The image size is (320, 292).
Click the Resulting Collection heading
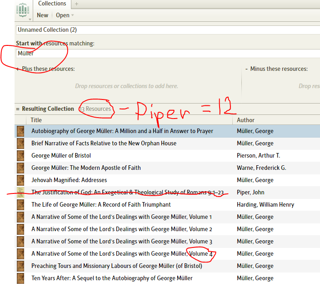coord(48,109)
